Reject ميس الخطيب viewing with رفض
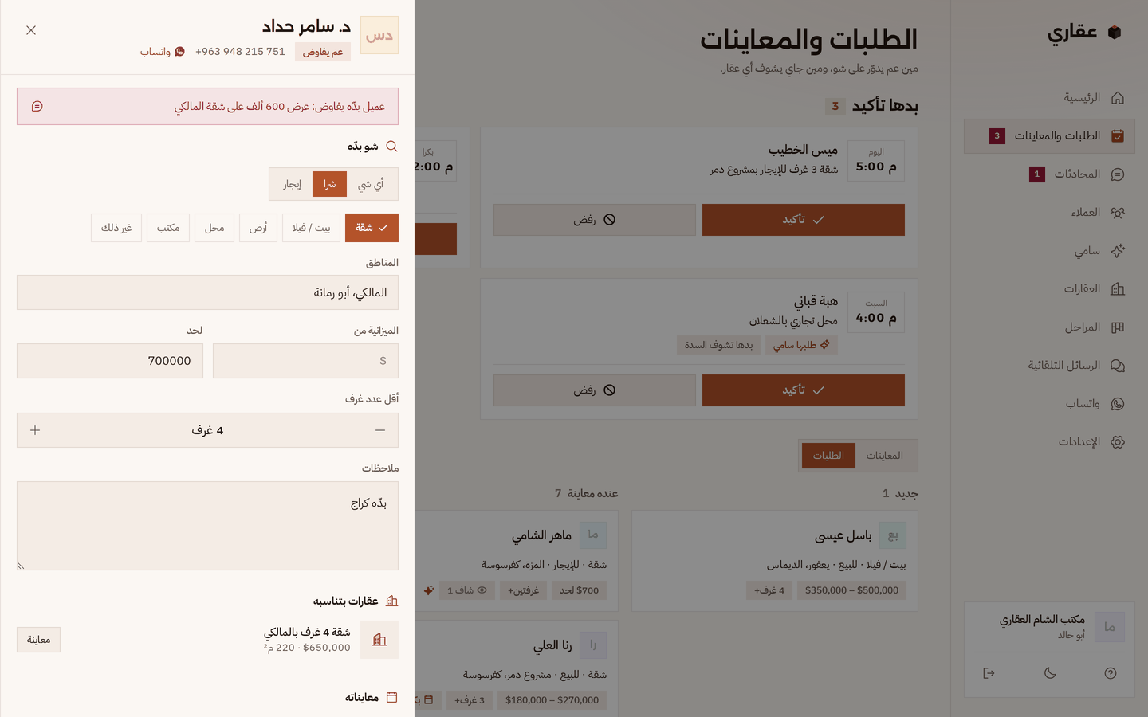Viewport: 1148px width, 717px height. tap(595, 220)
